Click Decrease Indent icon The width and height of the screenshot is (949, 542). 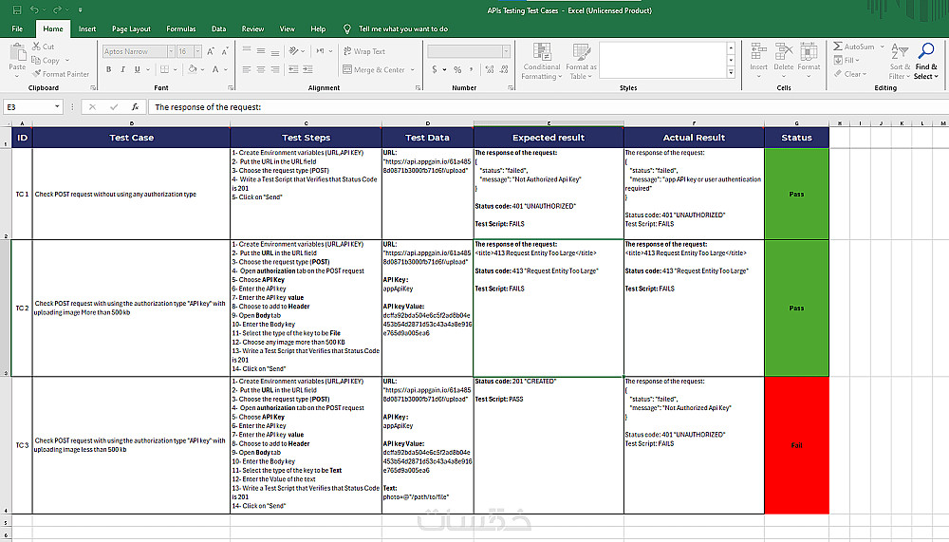(293, 69)
